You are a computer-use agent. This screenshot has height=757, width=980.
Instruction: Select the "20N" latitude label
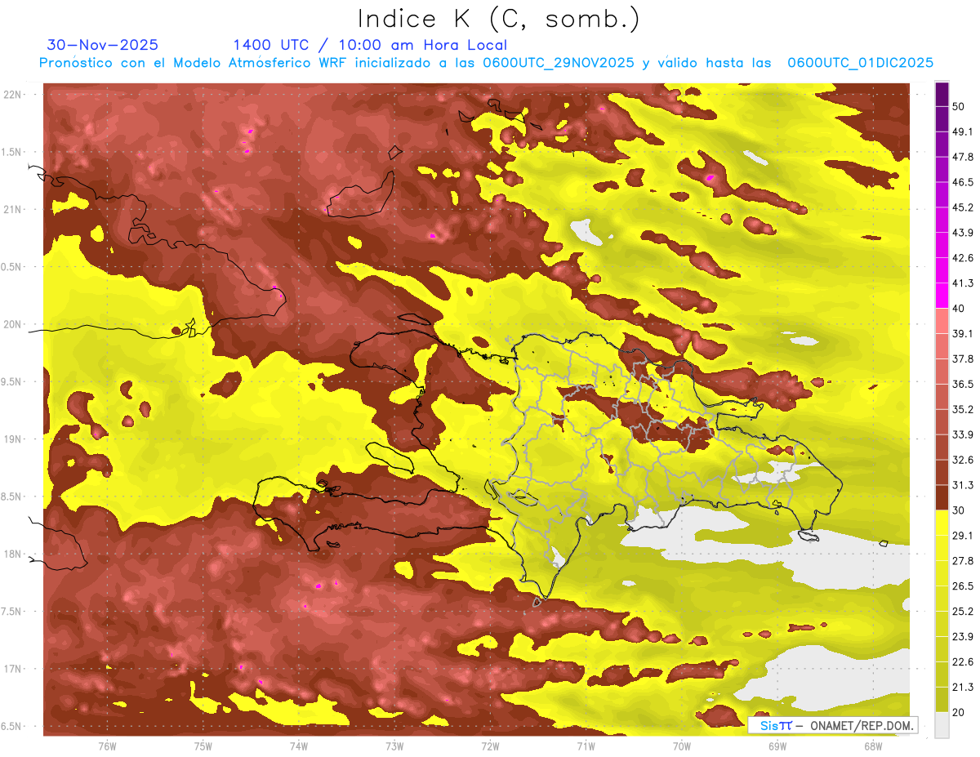(x=12, y=324)
